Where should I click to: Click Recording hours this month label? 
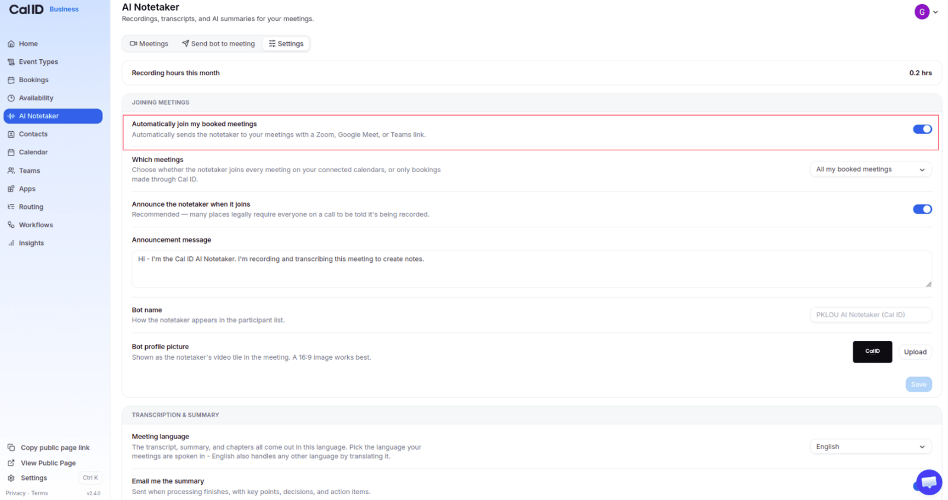175,73
